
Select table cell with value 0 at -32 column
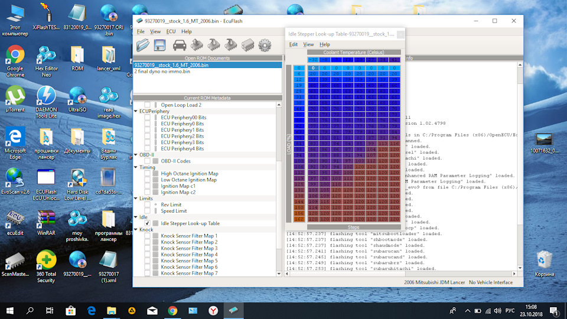[313, 67]
